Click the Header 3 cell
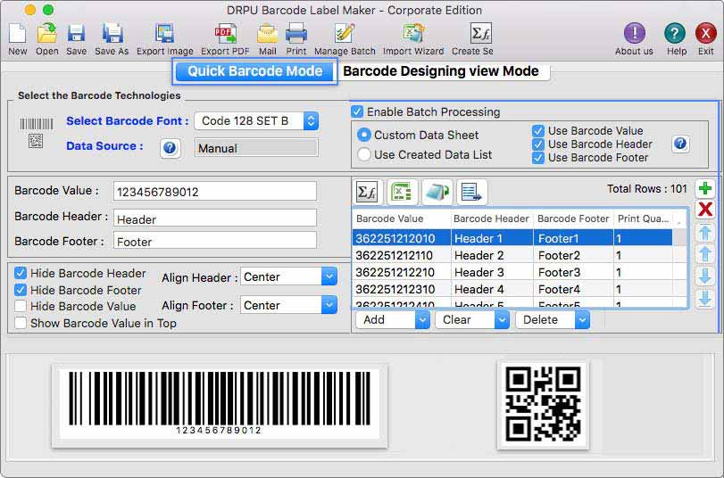This screenshot has width=724, height=478. [x=491, y=272]
